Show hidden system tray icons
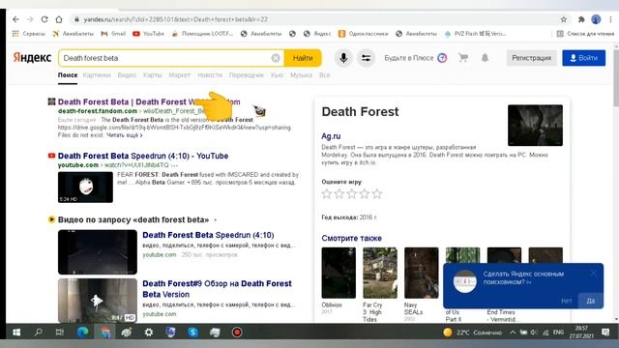The image size is (619, 348). pos(513,333)
